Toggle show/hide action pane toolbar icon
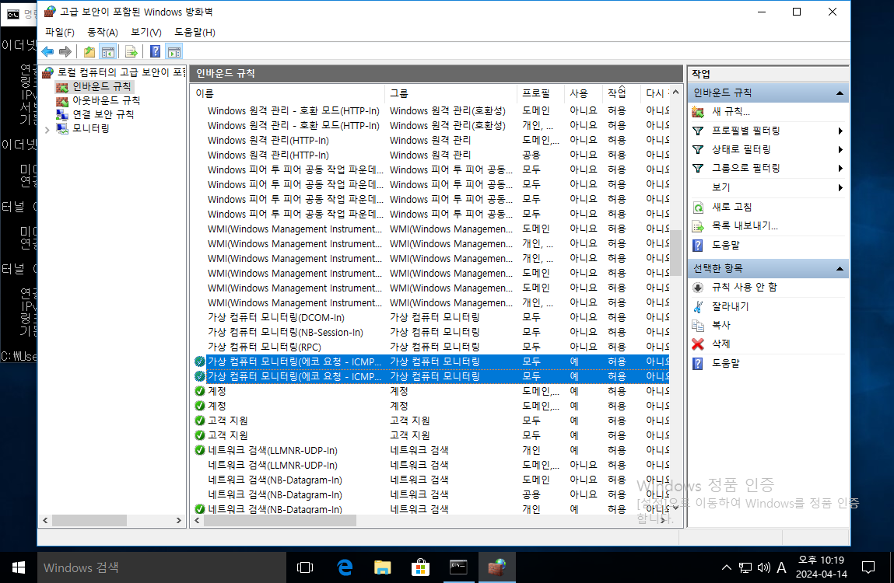894x583 pixels. [x=174, y=52]
